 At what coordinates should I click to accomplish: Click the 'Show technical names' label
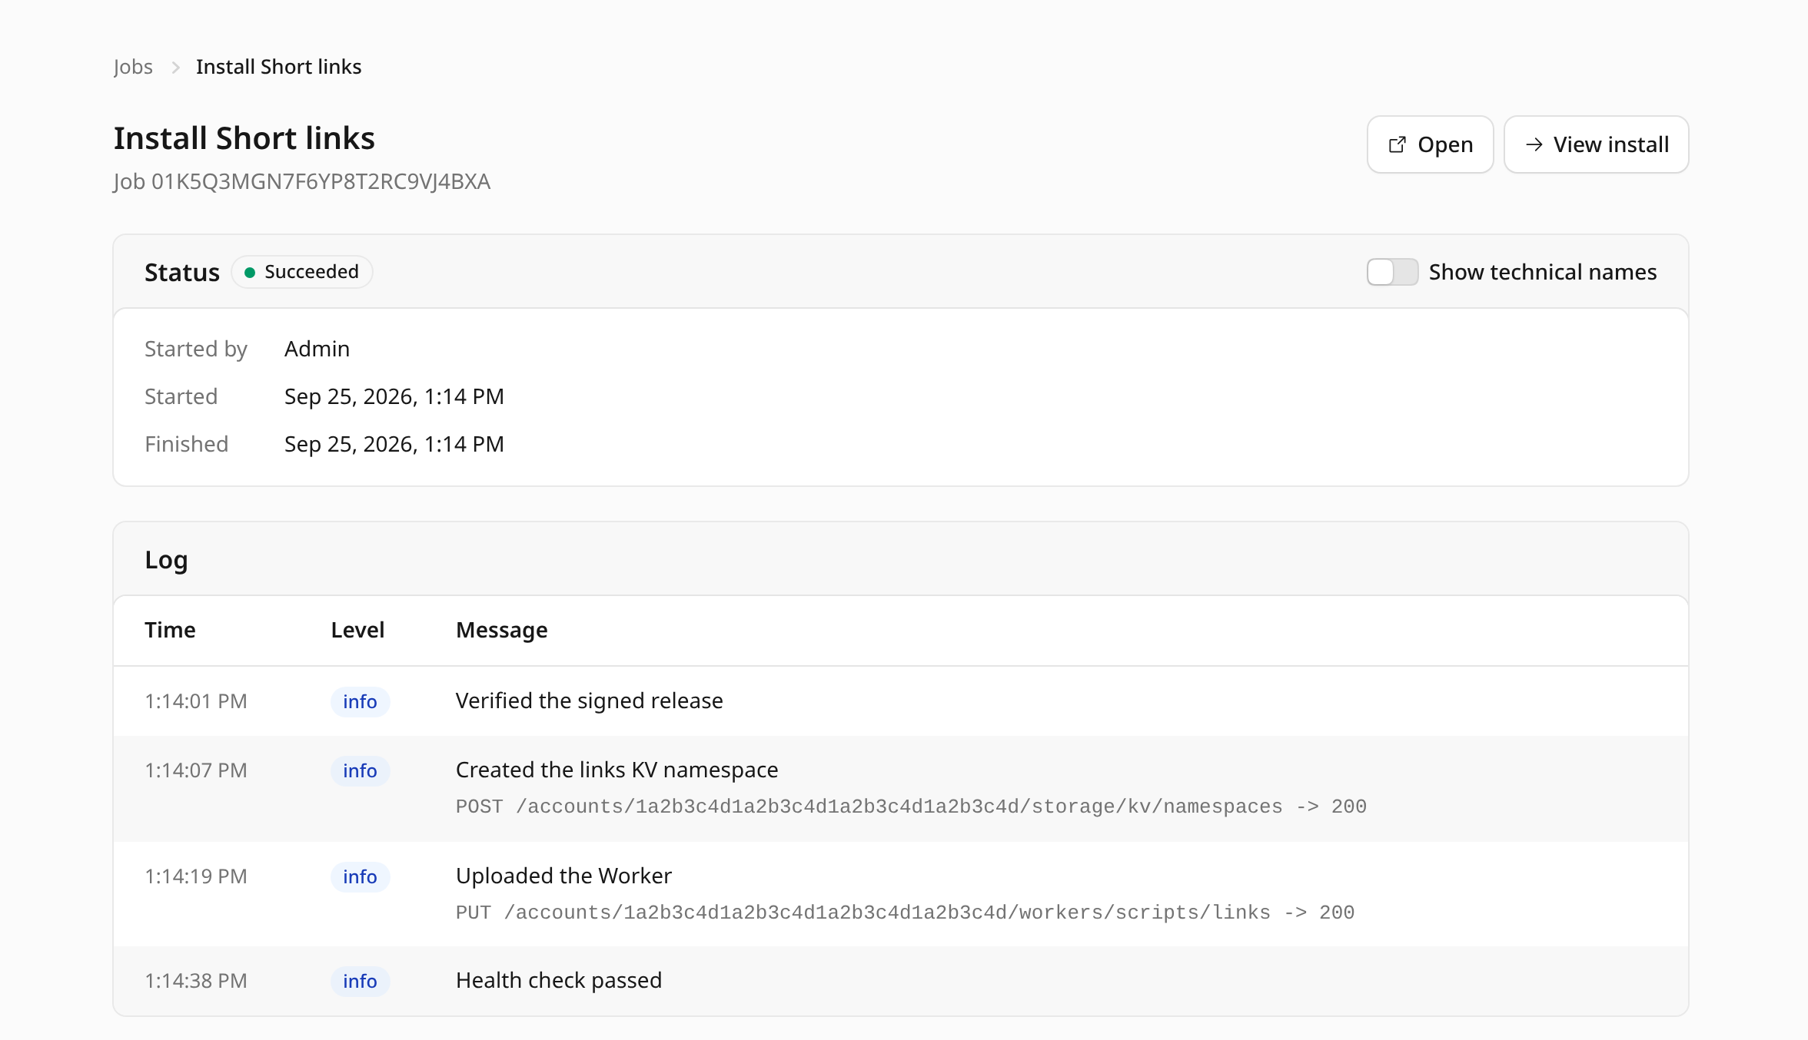click(x=1542, y=272)
